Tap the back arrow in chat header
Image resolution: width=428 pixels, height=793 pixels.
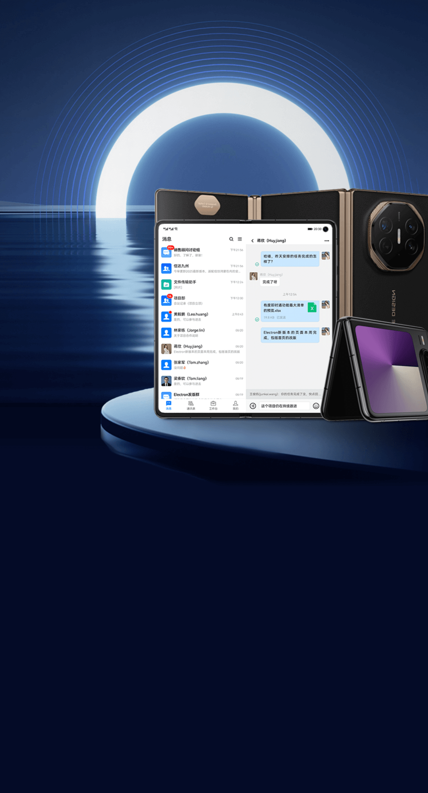(252, 241)
